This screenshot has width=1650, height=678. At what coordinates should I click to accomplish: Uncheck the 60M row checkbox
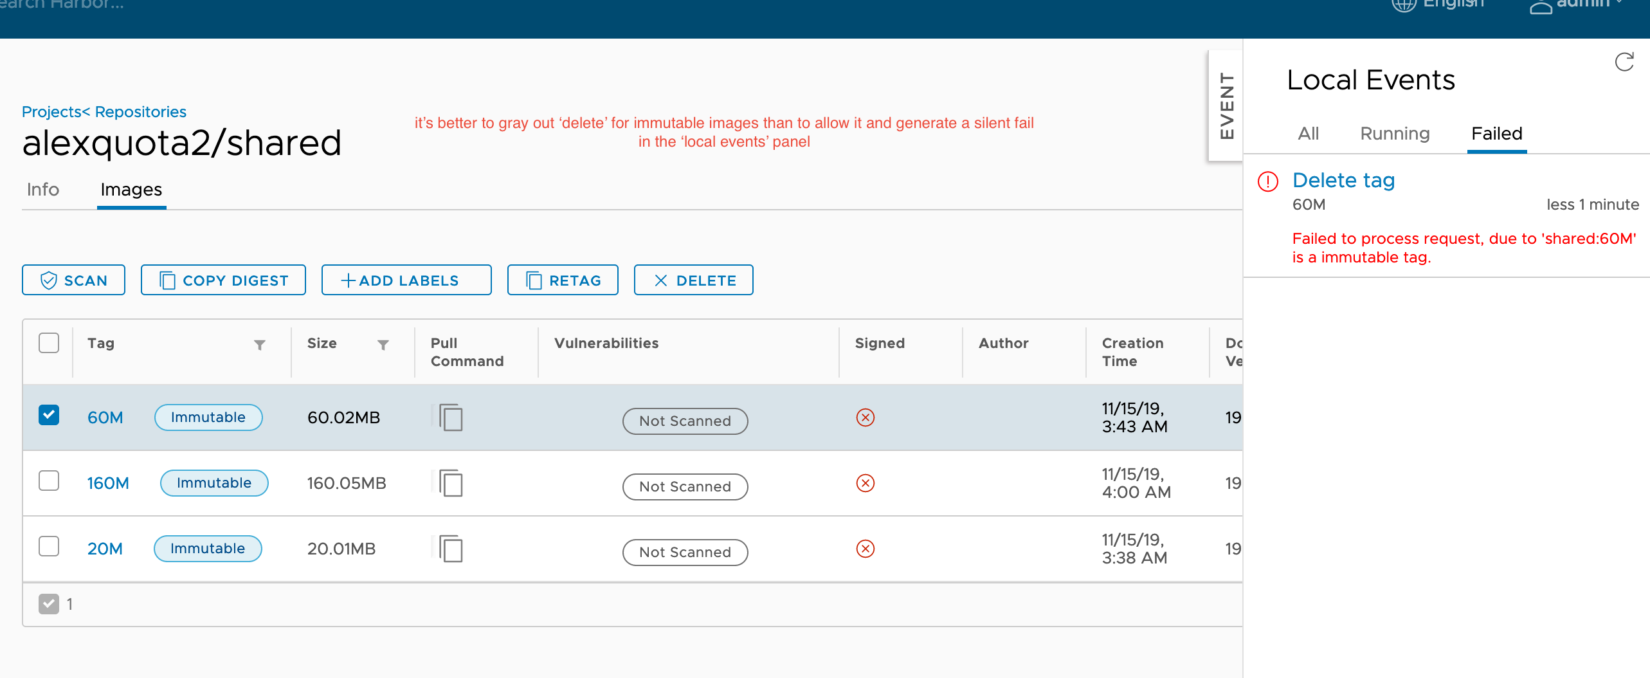[49, 415]
